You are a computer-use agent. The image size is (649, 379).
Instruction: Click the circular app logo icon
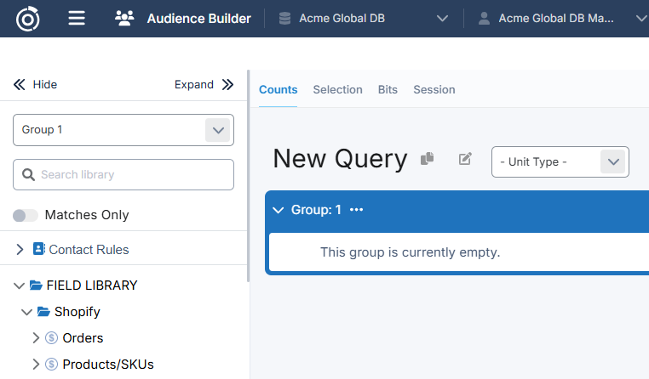[28, 18]
